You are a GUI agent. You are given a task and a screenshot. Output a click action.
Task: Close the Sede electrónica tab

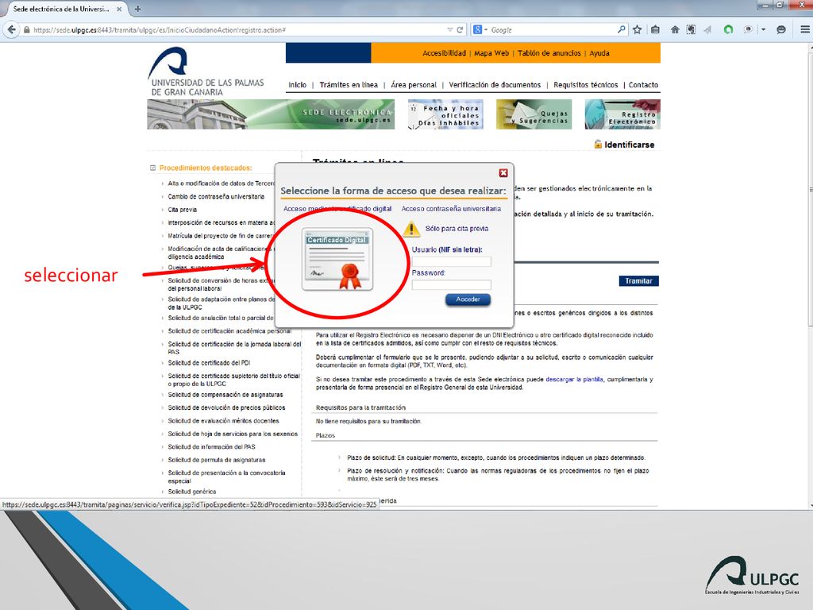point(119,9)
